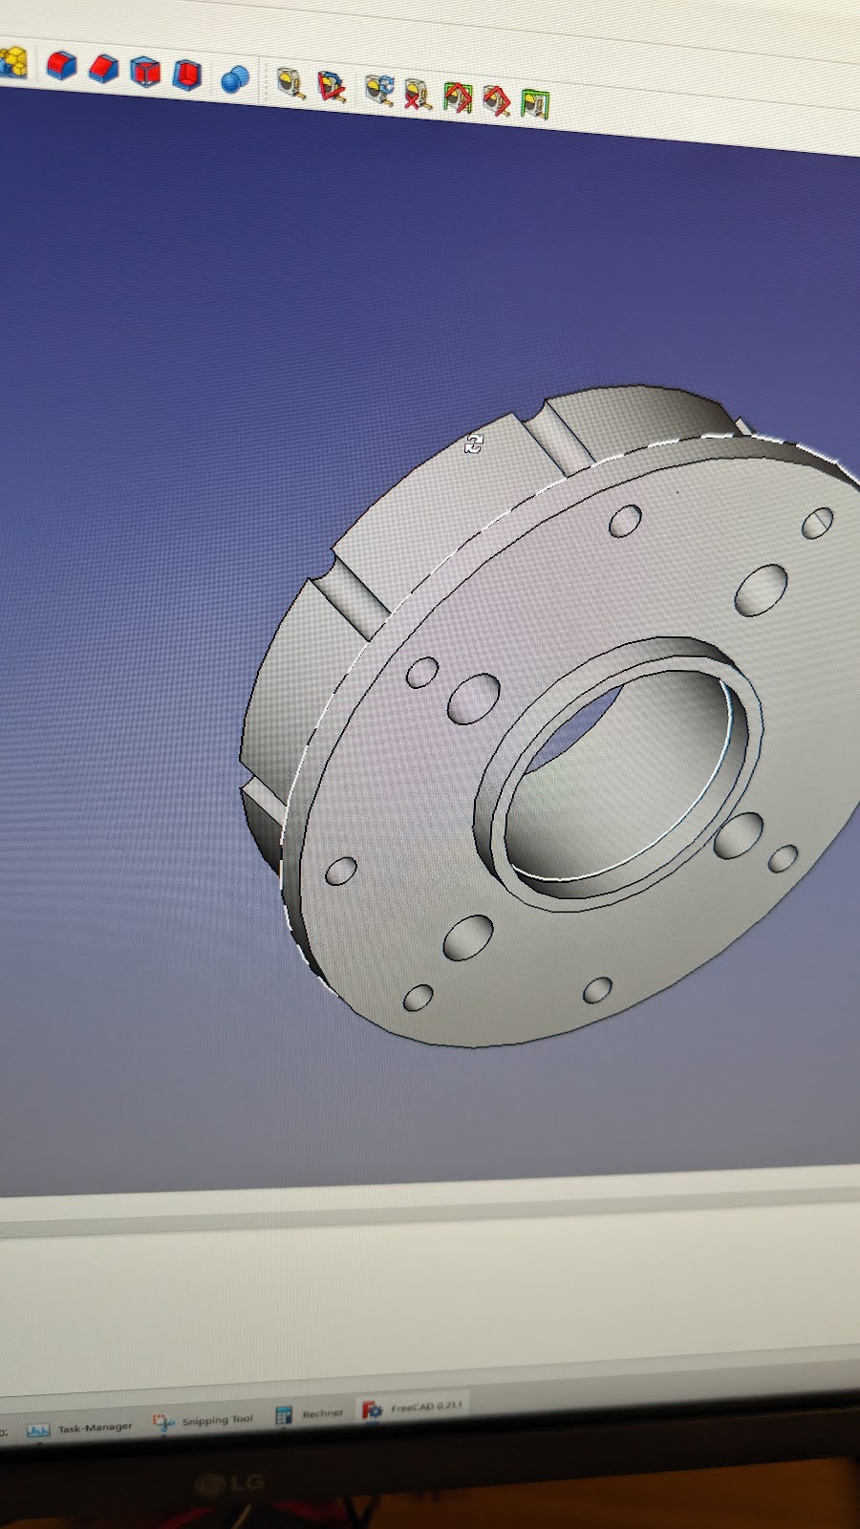Activate the Draft tool icon

tap(145, 72)
